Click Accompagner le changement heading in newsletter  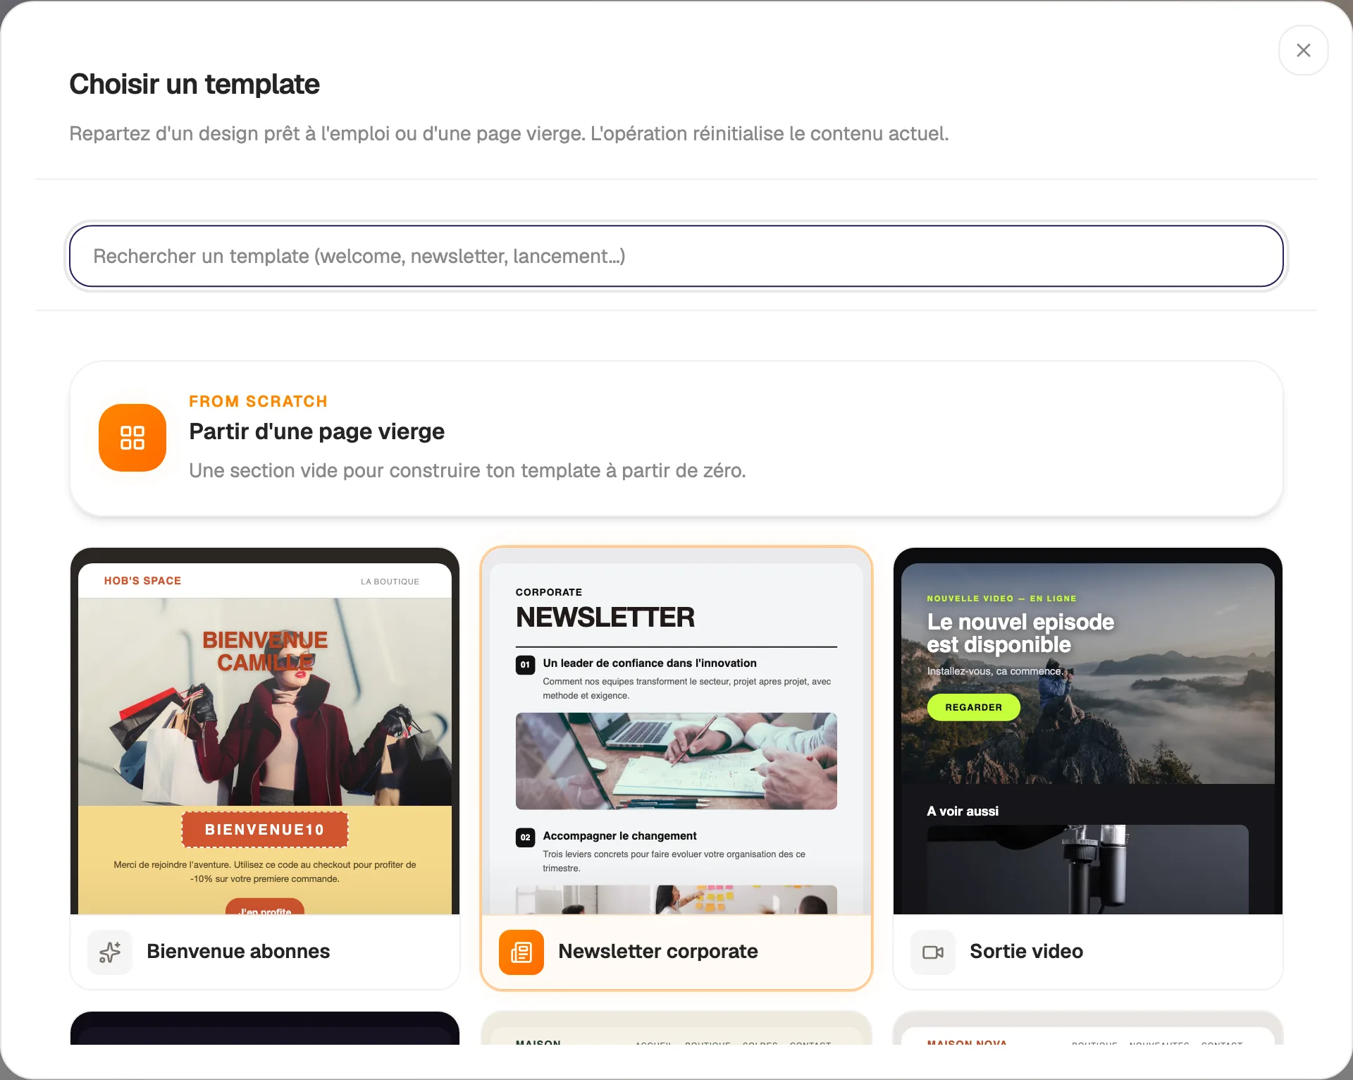(x=619, y=835)
